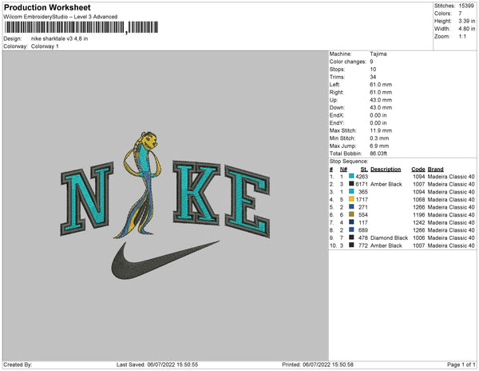Click the Trims value 34
Screen dimensions: 479x371
pyautogui.click(x=373, y=77)
